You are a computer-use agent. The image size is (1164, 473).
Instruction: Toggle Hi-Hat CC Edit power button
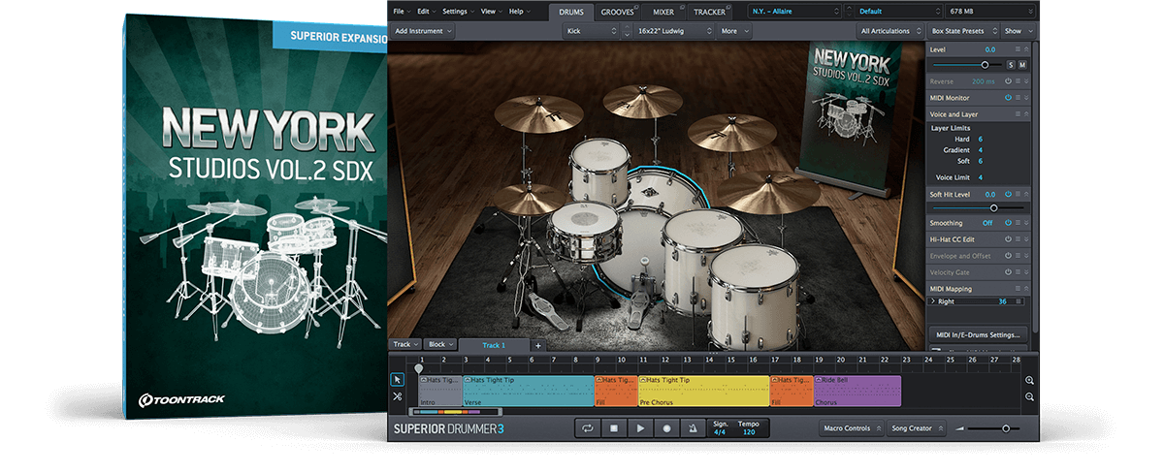[1009, 238]
